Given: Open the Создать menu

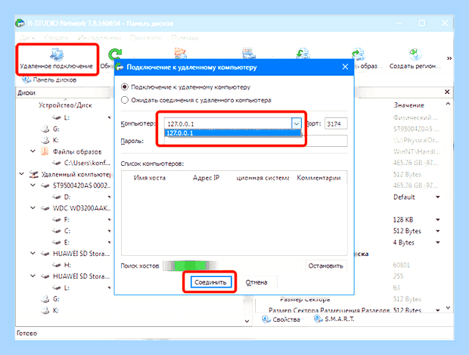Looking at the screenshot, I should click(57, 38).
